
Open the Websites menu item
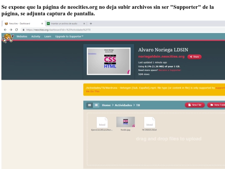point(22,36)
